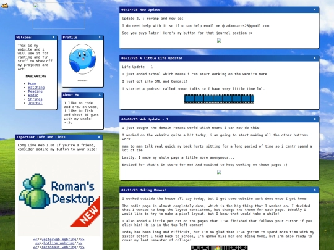Click the pixel banner image below Making Moves post
The width and height of the screenshot is (334, 250).
(219, 248)
